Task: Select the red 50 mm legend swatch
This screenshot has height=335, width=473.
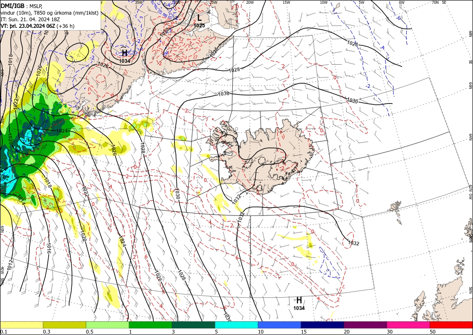Action: tap(451, 325)
